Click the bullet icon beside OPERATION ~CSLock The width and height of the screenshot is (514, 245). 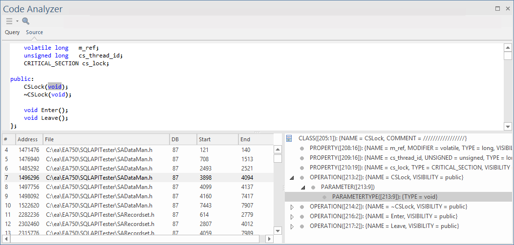click(x=302, y=207)
